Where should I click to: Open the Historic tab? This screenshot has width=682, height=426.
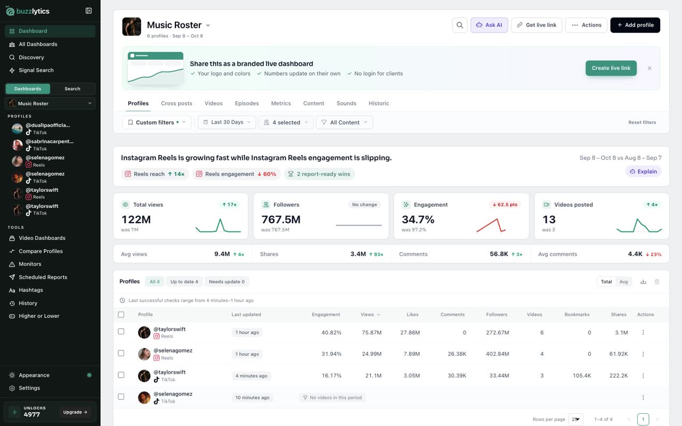(379, 103)
